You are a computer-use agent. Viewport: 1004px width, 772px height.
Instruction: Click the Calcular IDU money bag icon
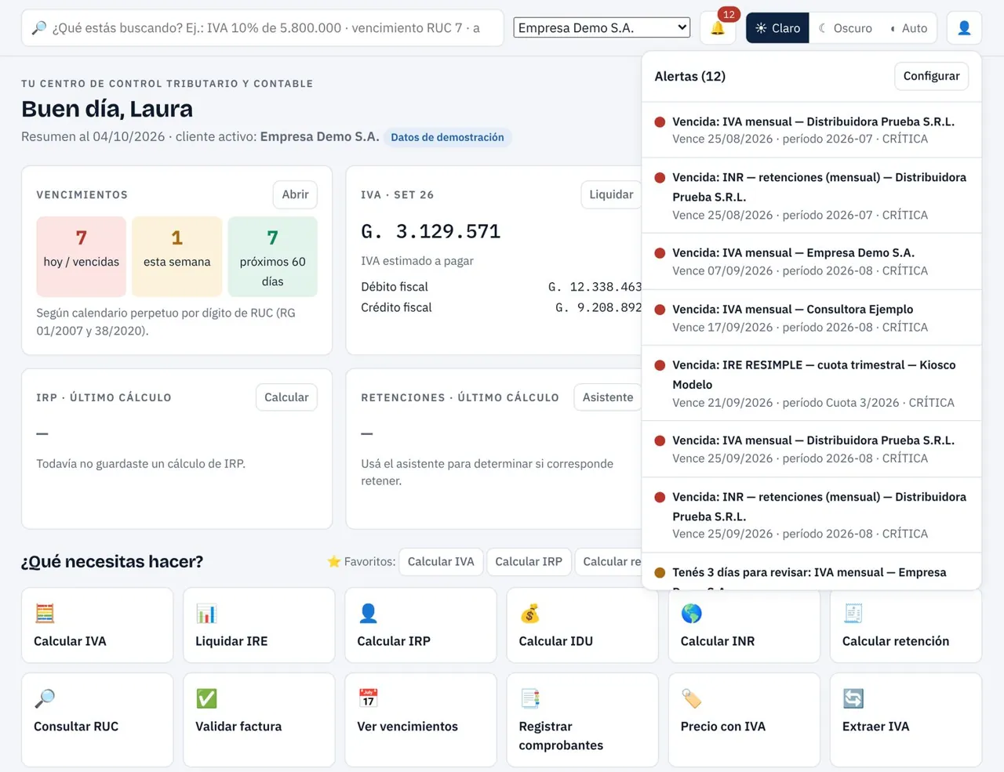[x=529, y=613]
